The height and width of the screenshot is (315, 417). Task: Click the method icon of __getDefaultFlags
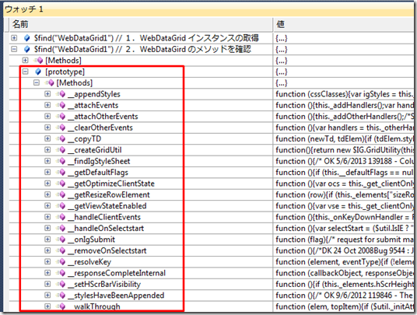click(x=61, y=172)
